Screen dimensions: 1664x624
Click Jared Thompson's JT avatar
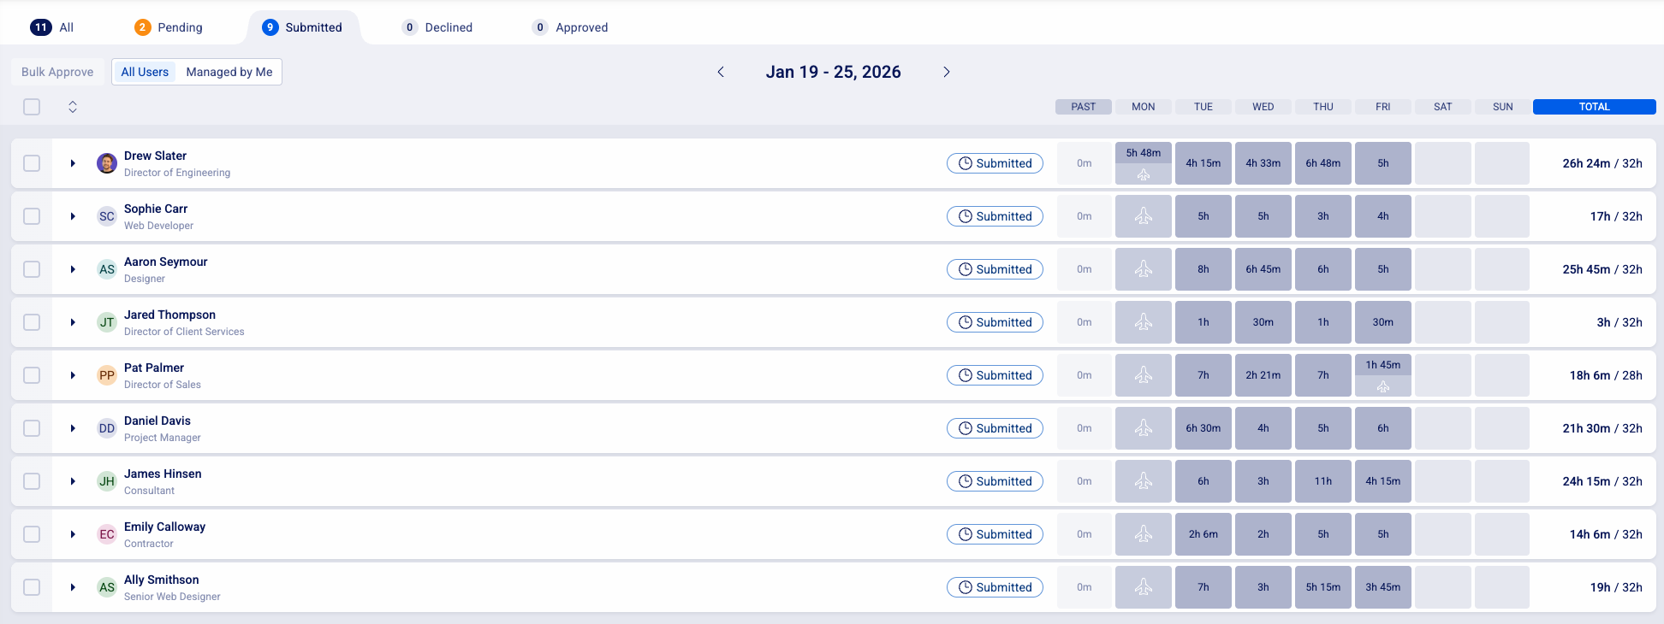[x=107, y=322]
